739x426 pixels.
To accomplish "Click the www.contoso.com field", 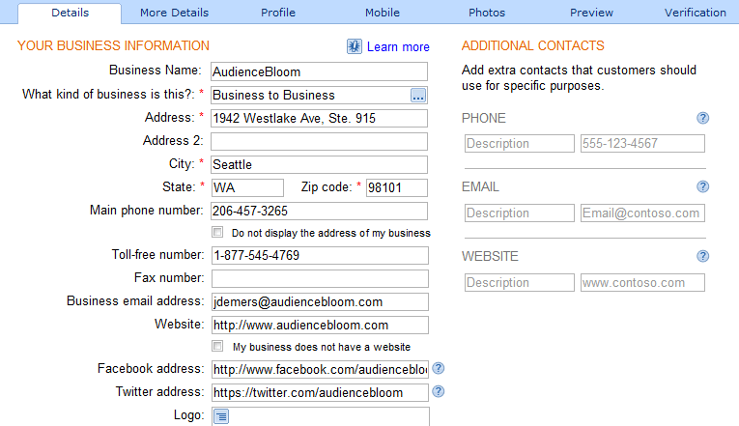I will pos(642,283).
